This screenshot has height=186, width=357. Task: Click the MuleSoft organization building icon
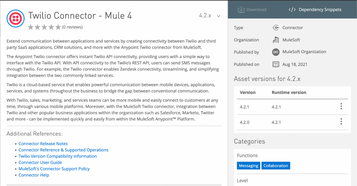point(276,40)
